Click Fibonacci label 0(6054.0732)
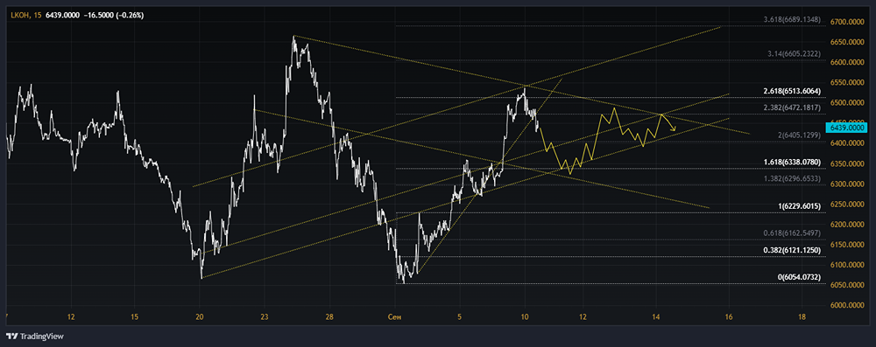Image resolution: width=876 pixels, height=347 pixels. pyautogui.click(x=800, y=277)
